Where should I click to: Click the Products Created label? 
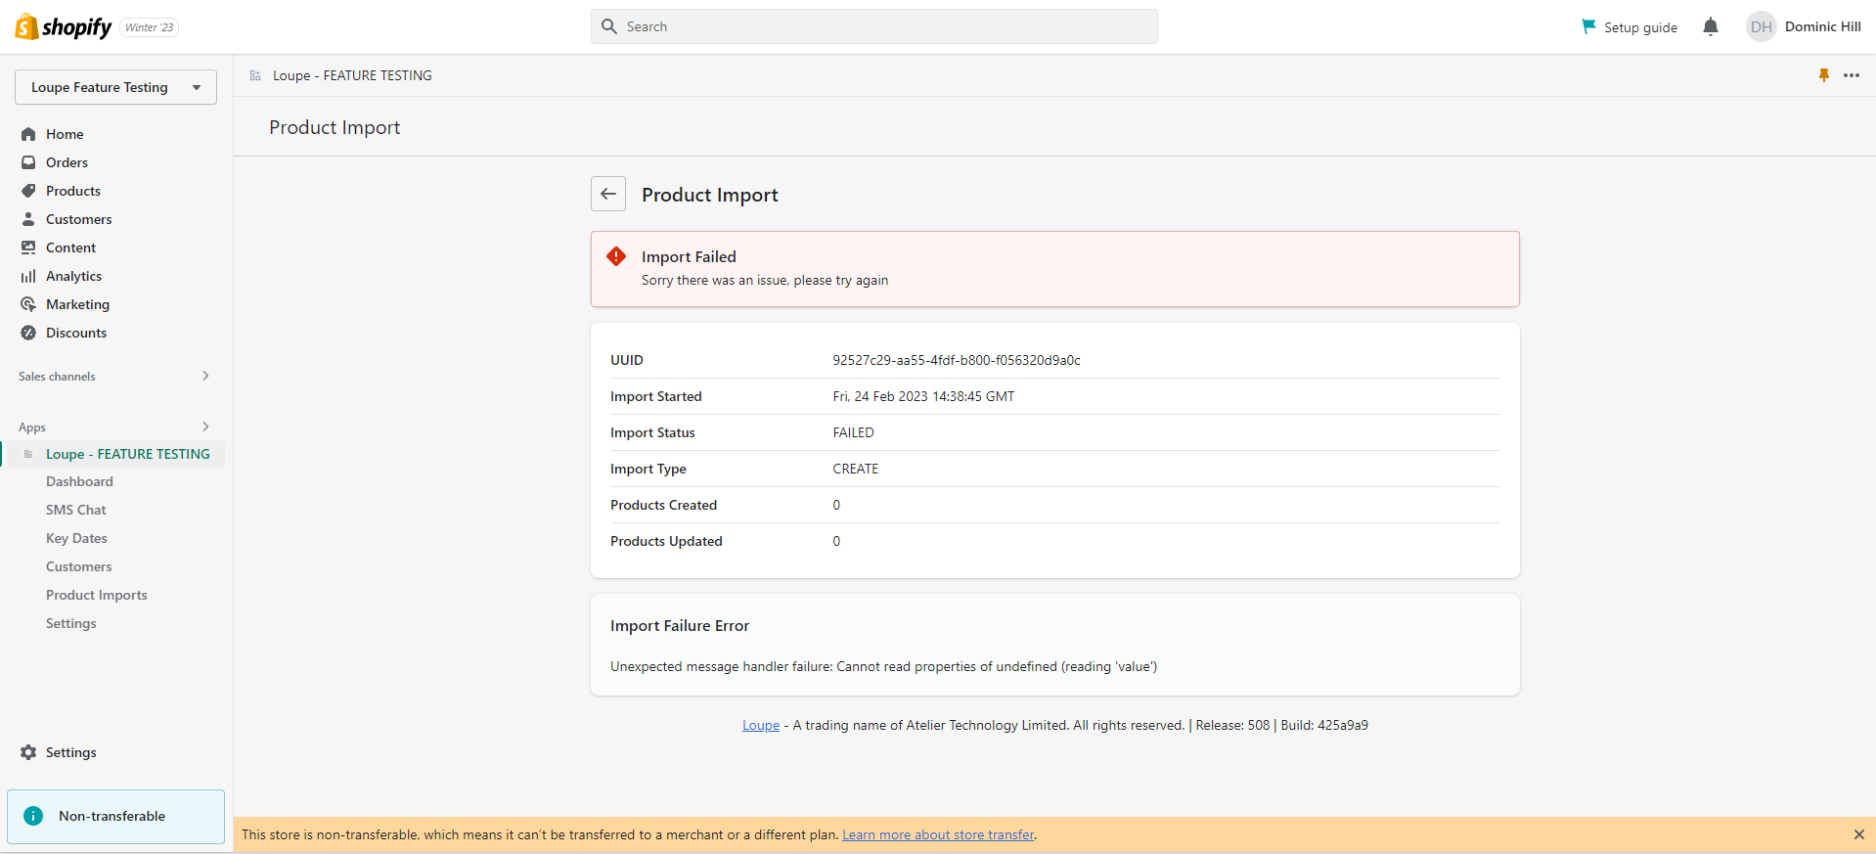point(663,505)
